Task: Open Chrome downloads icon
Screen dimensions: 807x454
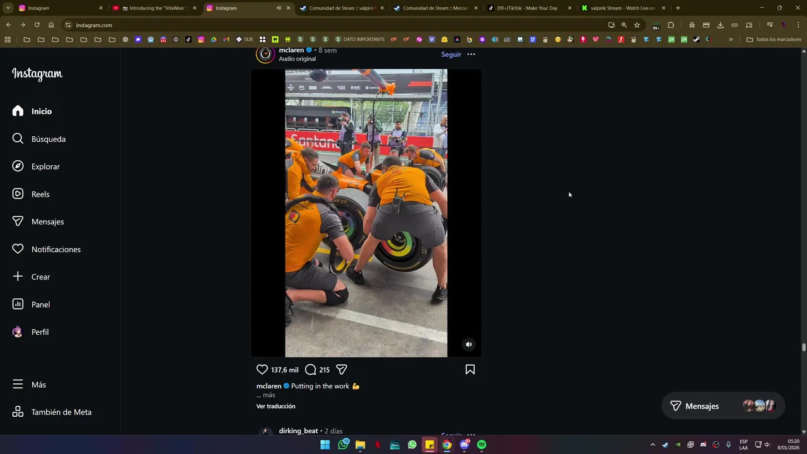Action: 720,25
